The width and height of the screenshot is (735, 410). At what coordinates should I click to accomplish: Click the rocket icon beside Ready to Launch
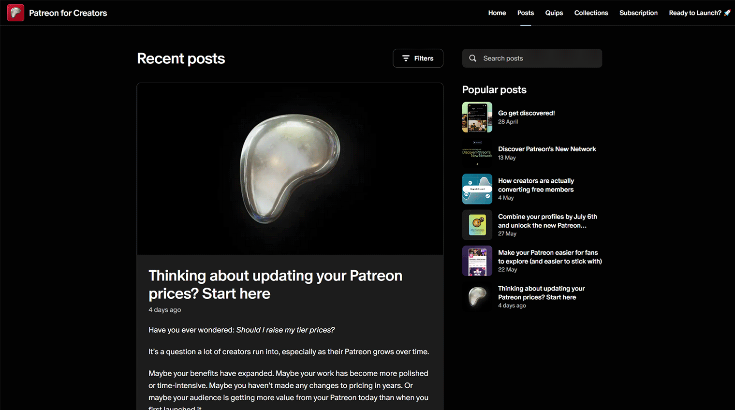[727, 13]
